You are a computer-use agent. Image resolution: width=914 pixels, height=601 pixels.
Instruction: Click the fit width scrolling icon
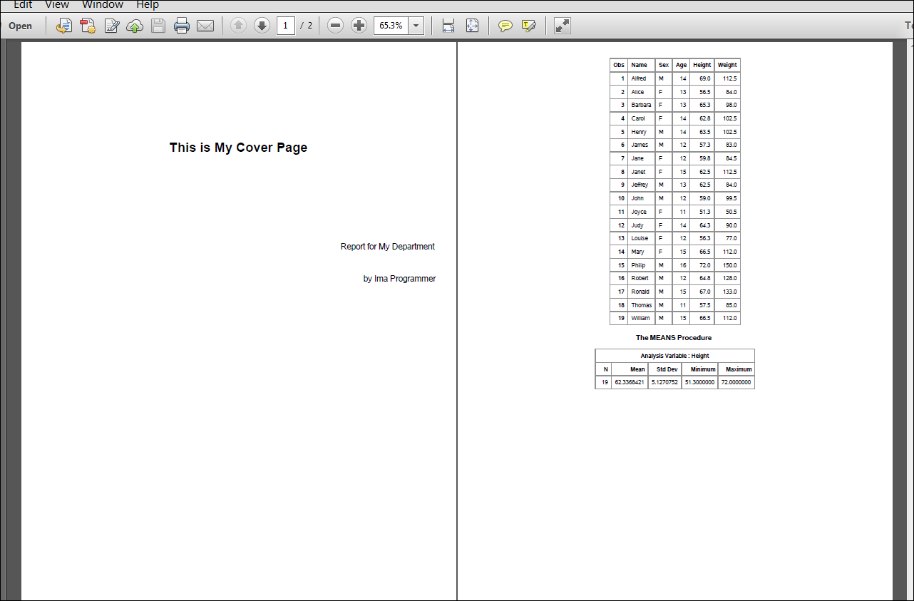click(x=448, y=26)
